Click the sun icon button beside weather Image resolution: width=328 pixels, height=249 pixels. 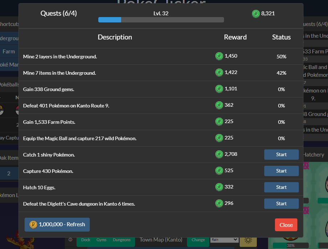[248, 241]
